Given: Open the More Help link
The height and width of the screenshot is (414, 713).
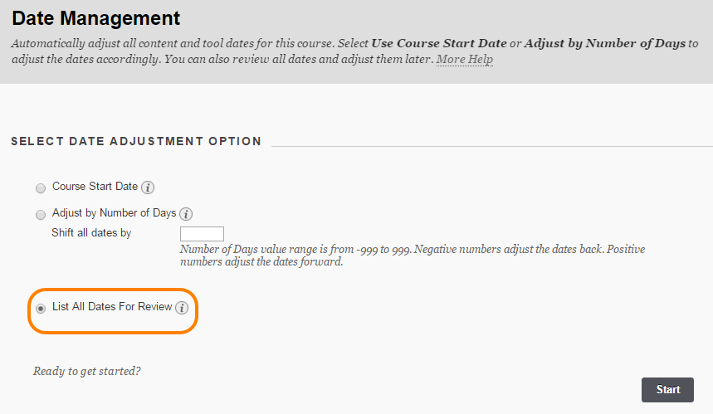Looking at the screenshot, I should coord(464,60).
